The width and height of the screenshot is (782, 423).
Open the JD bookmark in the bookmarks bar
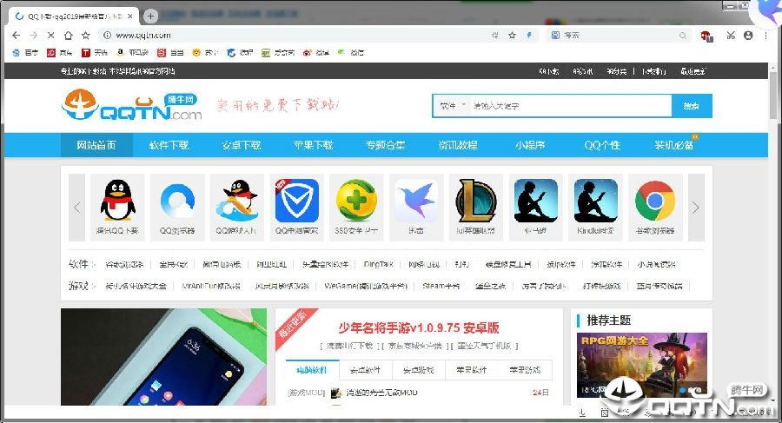click(59, 52)
